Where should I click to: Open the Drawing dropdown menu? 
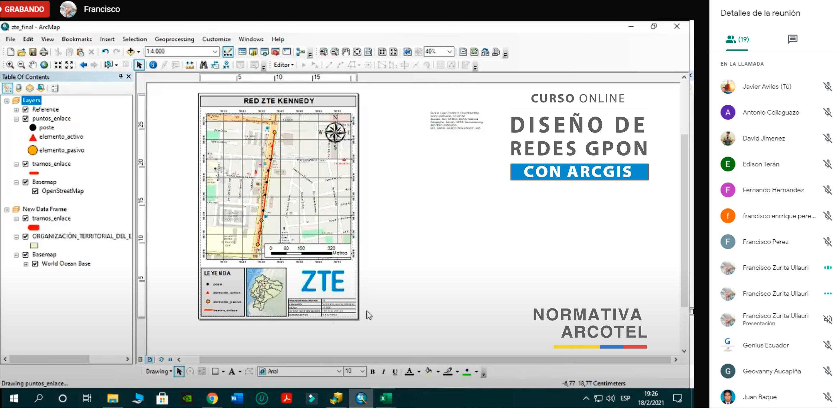click(x=159, y=371)
